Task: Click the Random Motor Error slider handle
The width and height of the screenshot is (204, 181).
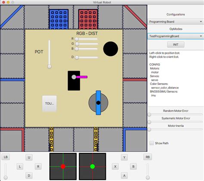Action: click(149, 115)
